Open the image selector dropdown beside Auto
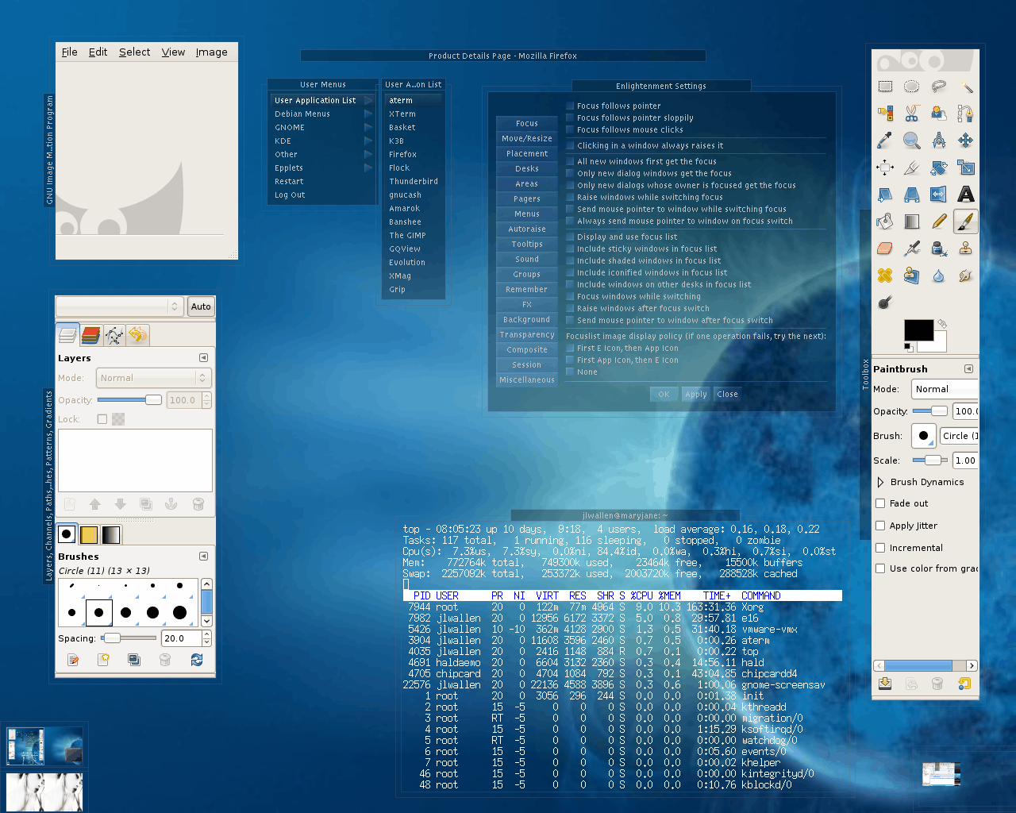 pyautogui.click(x=120, y=306)
